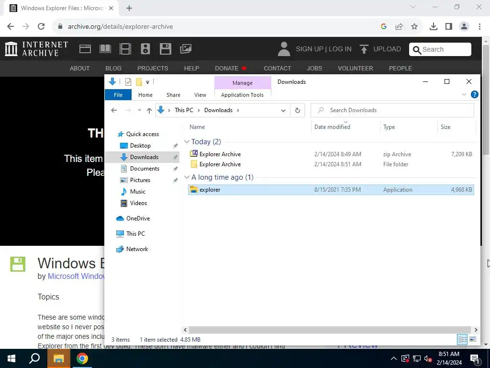
Task: Open the DONATE link on Internet Archive
Action: [231, 68]
